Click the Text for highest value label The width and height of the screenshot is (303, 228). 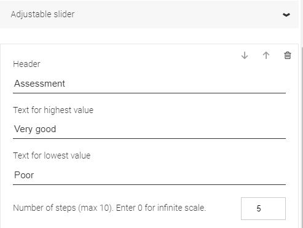pos(53,110)
